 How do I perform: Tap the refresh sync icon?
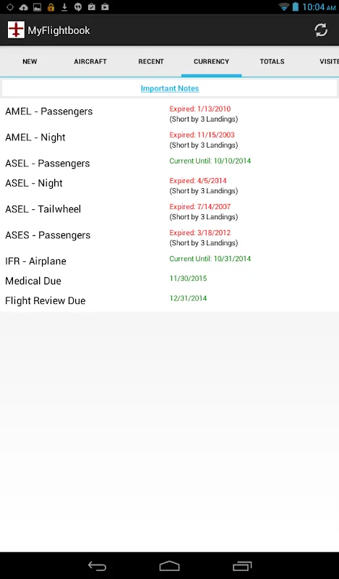click(321, 30)
